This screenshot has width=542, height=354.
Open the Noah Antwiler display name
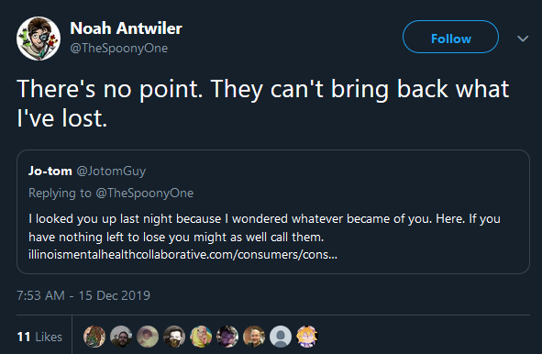pos(126,28)
